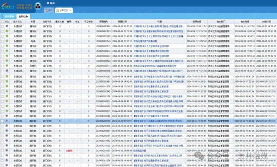Check the box for 2024-09-29 09:43:11 row
The image size is (277, 167).
click(x=2, y=101)
